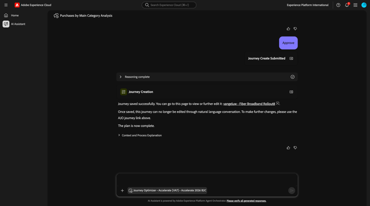Click the conversation icon beside Purchases title

click(x=56, y=16)
